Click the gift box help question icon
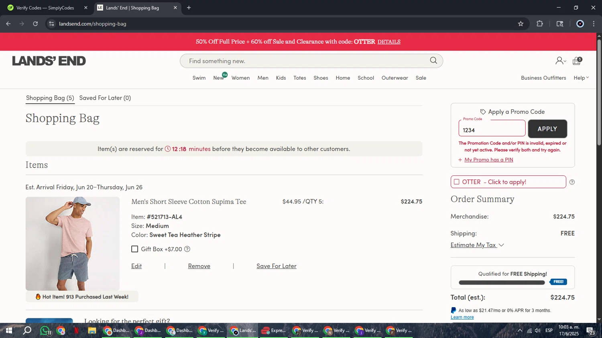The width and height of the screenshot is (602, 338). click(x=187, y=249)
